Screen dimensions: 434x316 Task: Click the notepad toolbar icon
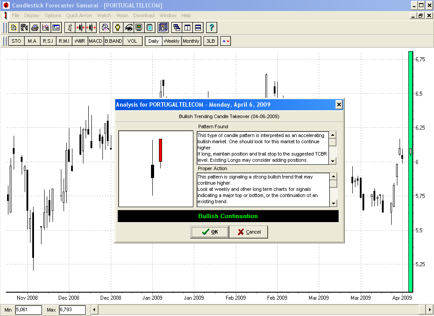(150, 27)
